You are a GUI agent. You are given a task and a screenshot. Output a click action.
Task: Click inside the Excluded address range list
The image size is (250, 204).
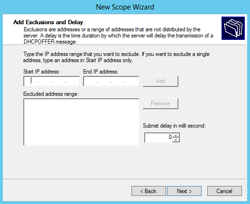[82, 122]
